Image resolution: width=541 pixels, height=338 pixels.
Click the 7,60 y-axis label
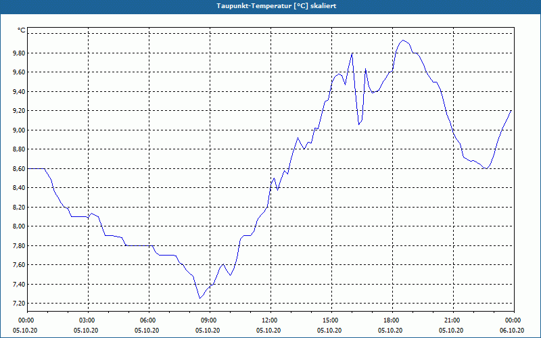coord(19,265)
